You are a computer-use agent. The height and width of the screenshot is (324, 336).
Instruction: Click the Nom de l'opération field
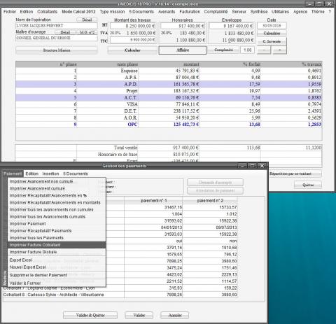tap(57, 25)
